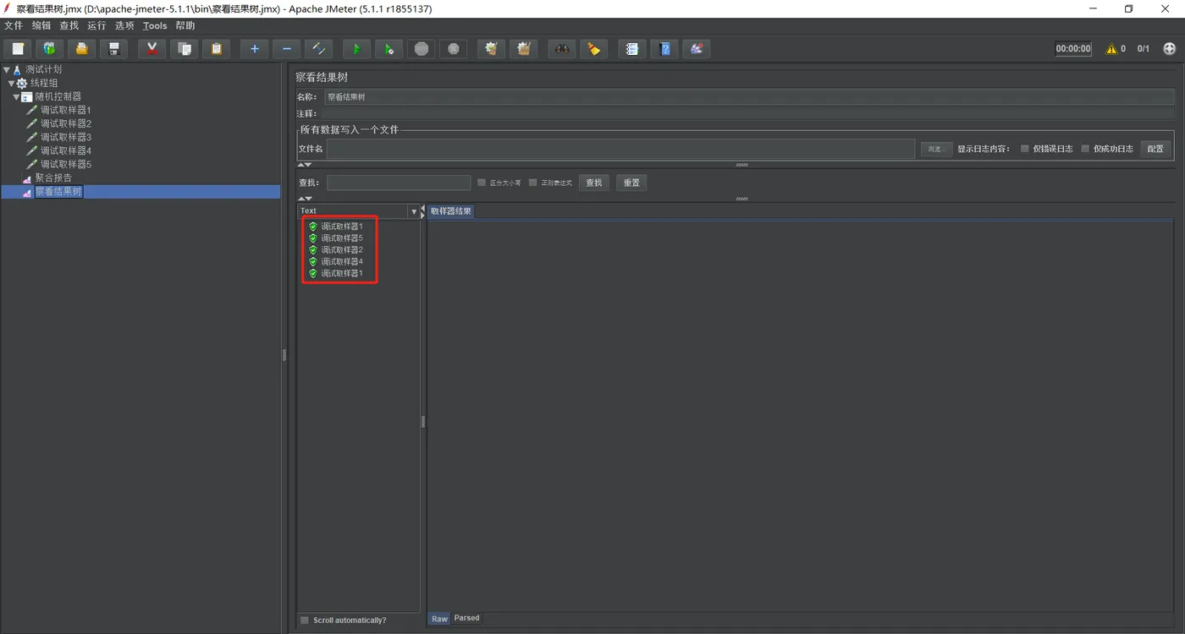The image size is (1185, 634).
Task: Create a new test plan via toolbar
Action: tap(17, 49)
